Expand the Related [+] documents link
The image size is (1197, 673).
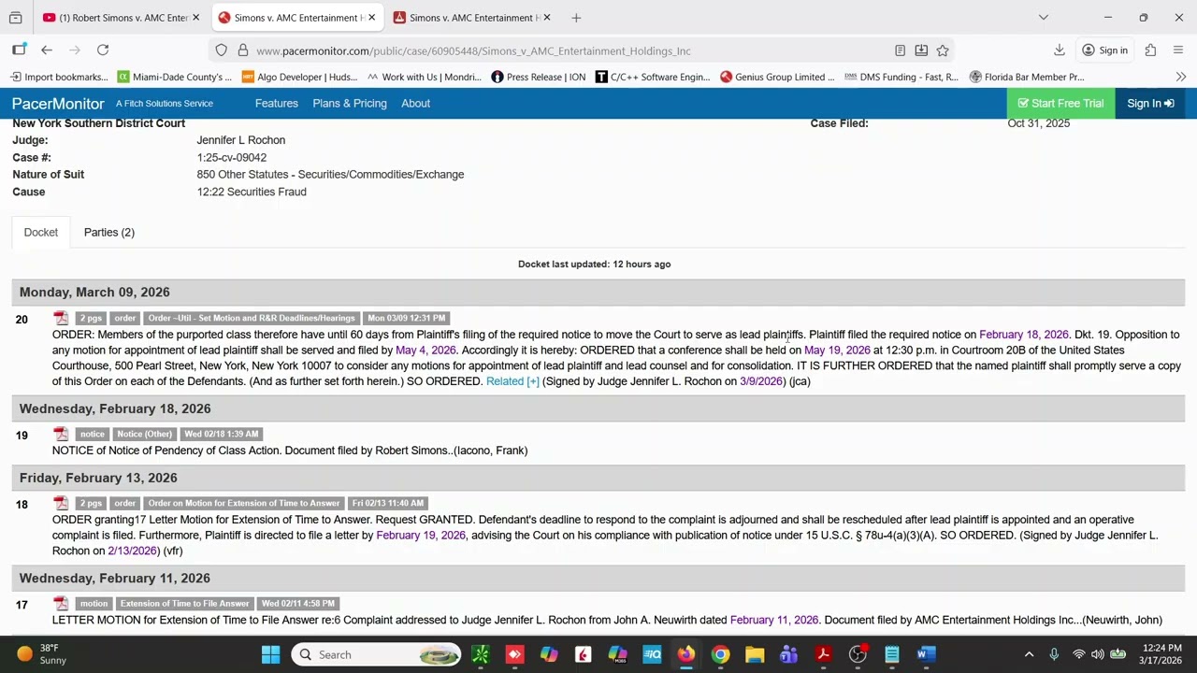tap(512, 381)
